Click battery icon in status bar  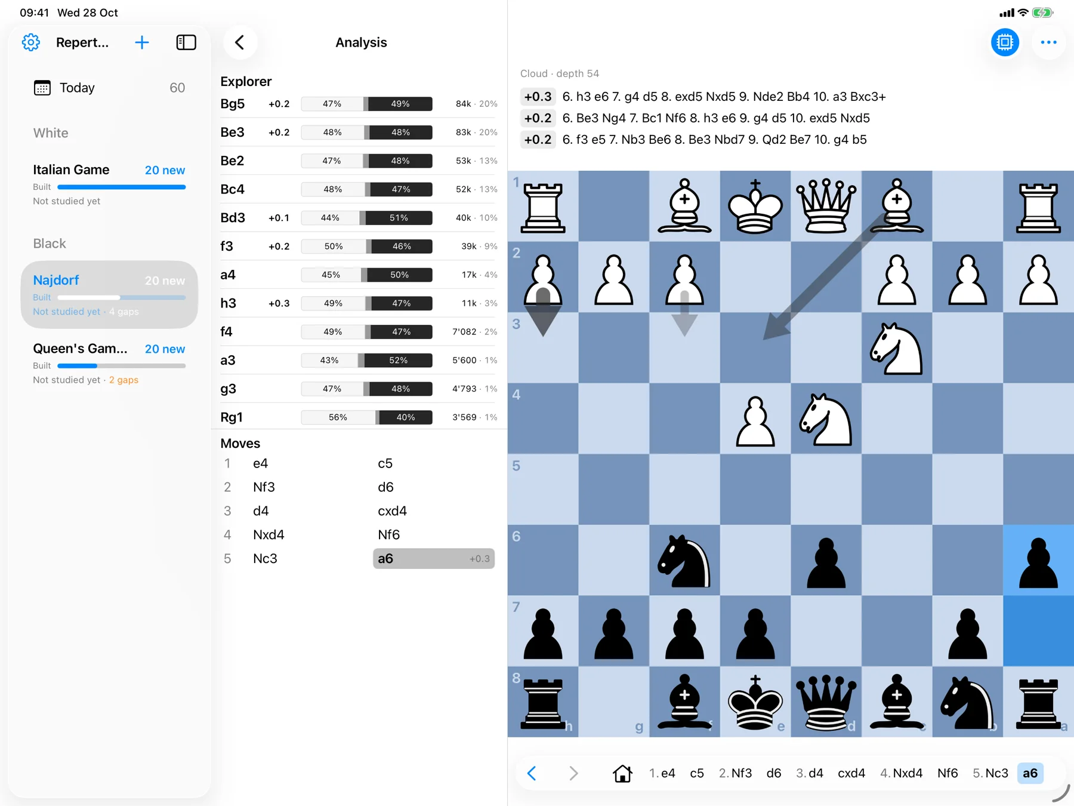click(x=1042, y=13)
